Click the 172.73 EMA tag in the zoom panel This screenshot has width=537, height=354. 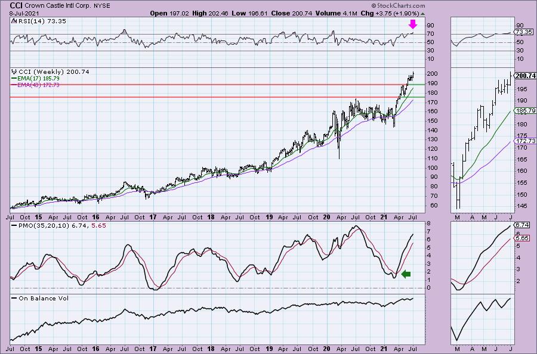pyautogui.click(x=525, y=141)
